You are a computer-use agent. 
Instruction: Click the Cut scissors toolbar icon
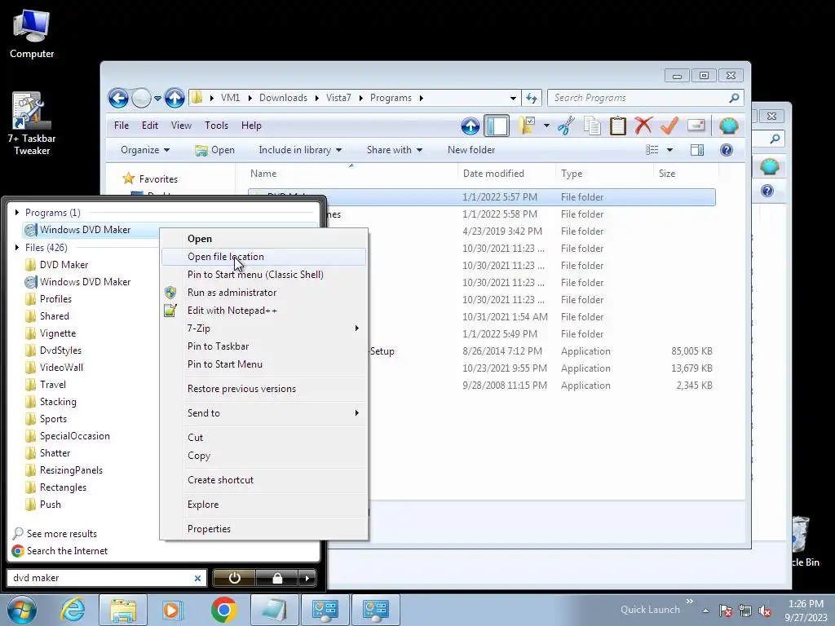click(566, 126)
